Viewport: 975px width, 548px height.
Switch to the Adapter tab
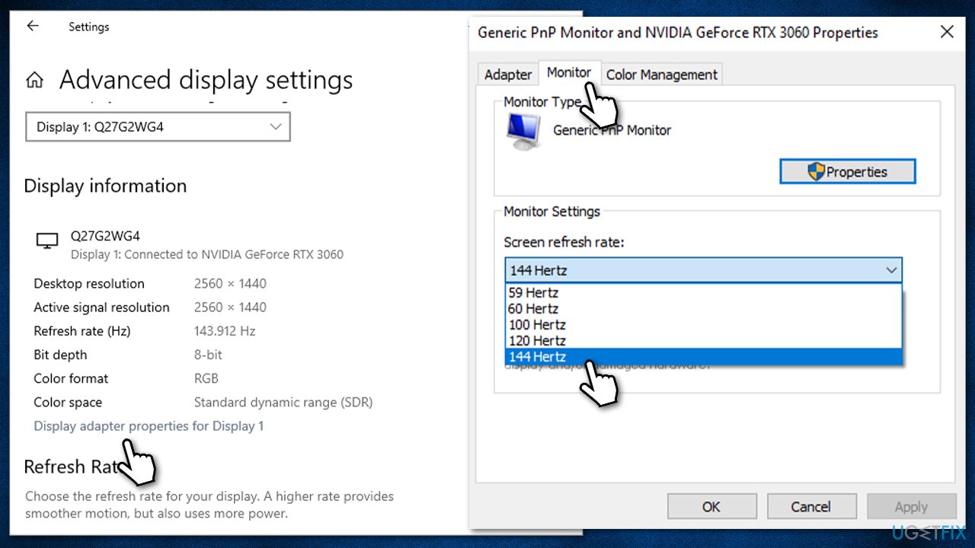point(507,74)
